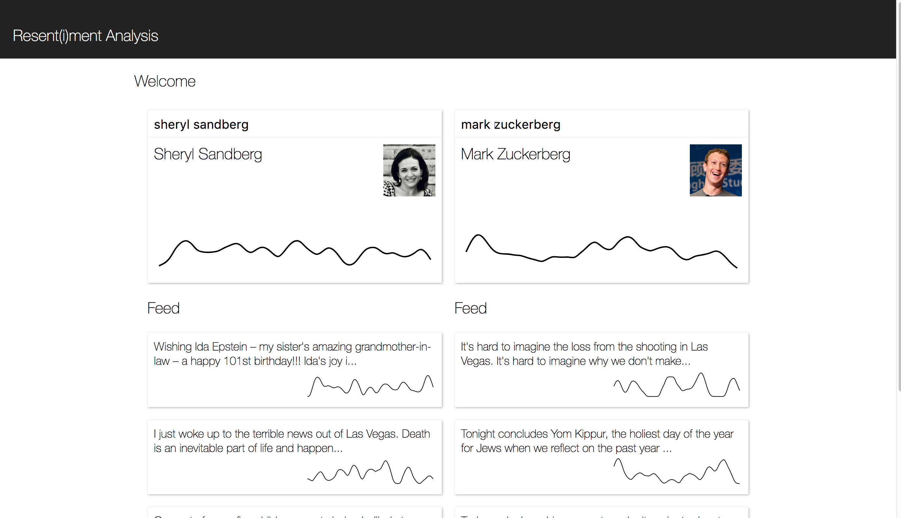Open Zuckerberg's Las Vegas shooting post
The height and width of the screenshot is (518, 901).
[601, 370]
